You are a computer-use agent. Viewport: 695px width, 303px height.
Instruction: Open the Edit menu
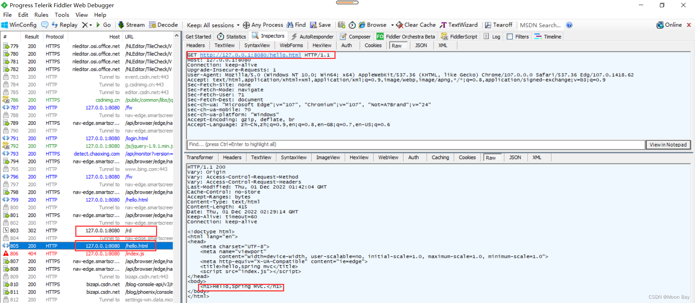23,15
